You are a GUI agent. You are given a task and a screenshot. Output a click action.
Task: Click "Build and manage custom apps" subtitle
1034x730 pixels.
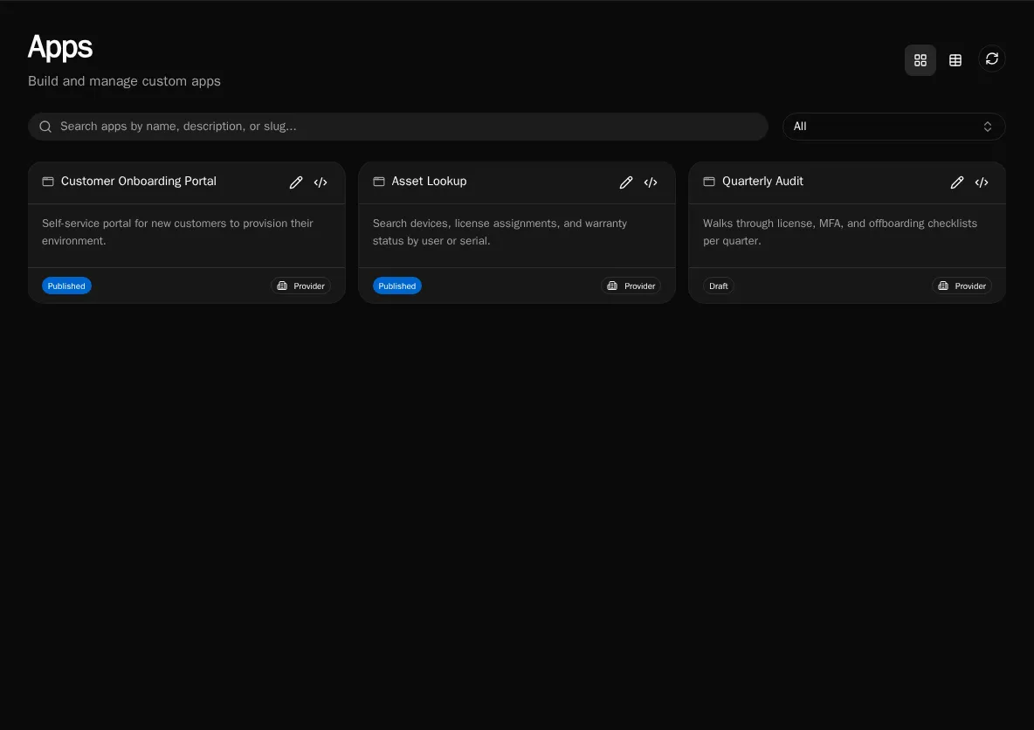point(124,81)
